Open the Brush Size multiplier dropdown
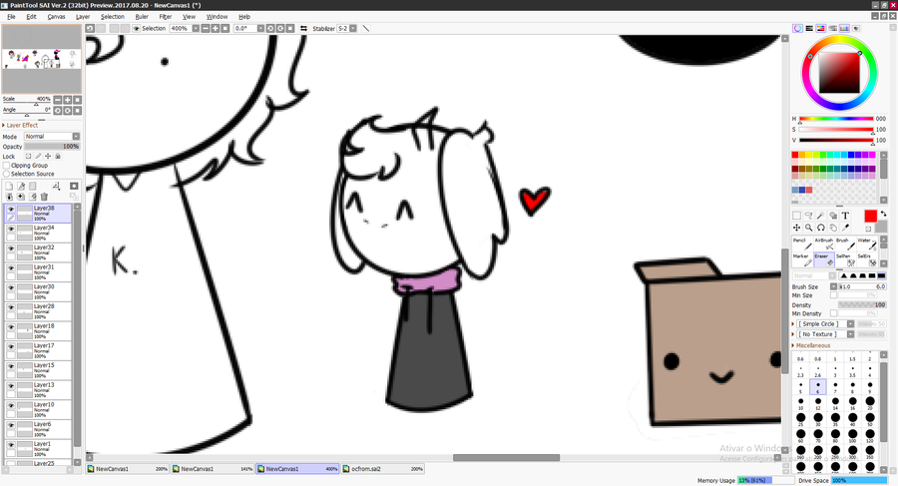 [834, 286]
